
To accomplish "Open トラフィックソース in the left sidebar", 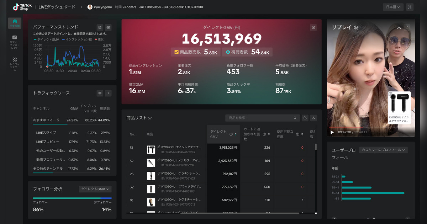I will pos(15,64).
